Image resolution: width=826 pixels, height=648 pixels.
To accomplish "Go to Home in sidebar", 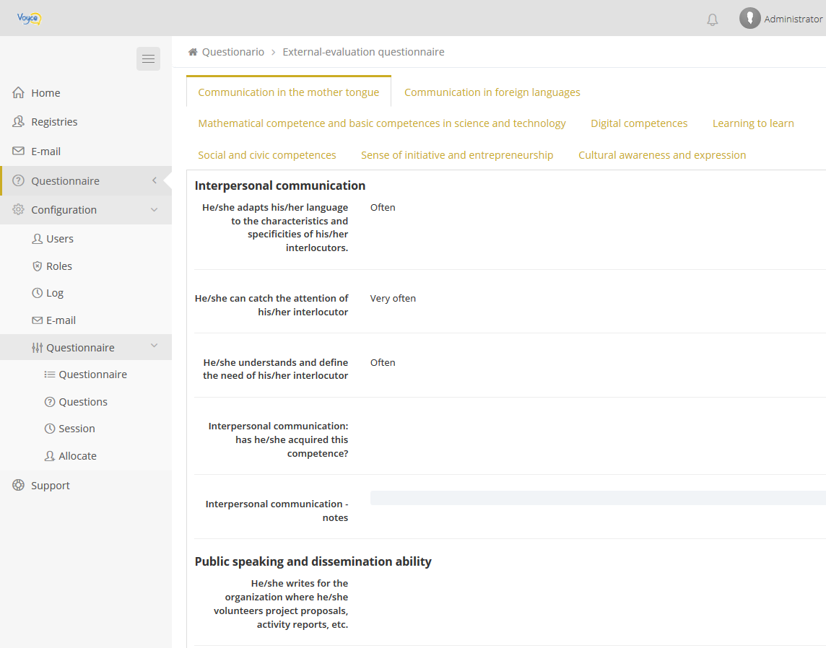I will pyautogui.click(x=45, y=92).
